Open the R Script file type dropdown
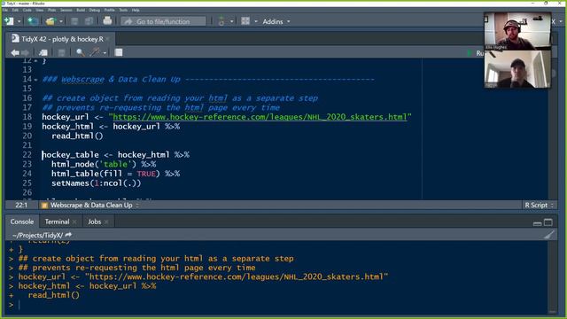Screen dimensions: 567x319 (x=540, y=205)
